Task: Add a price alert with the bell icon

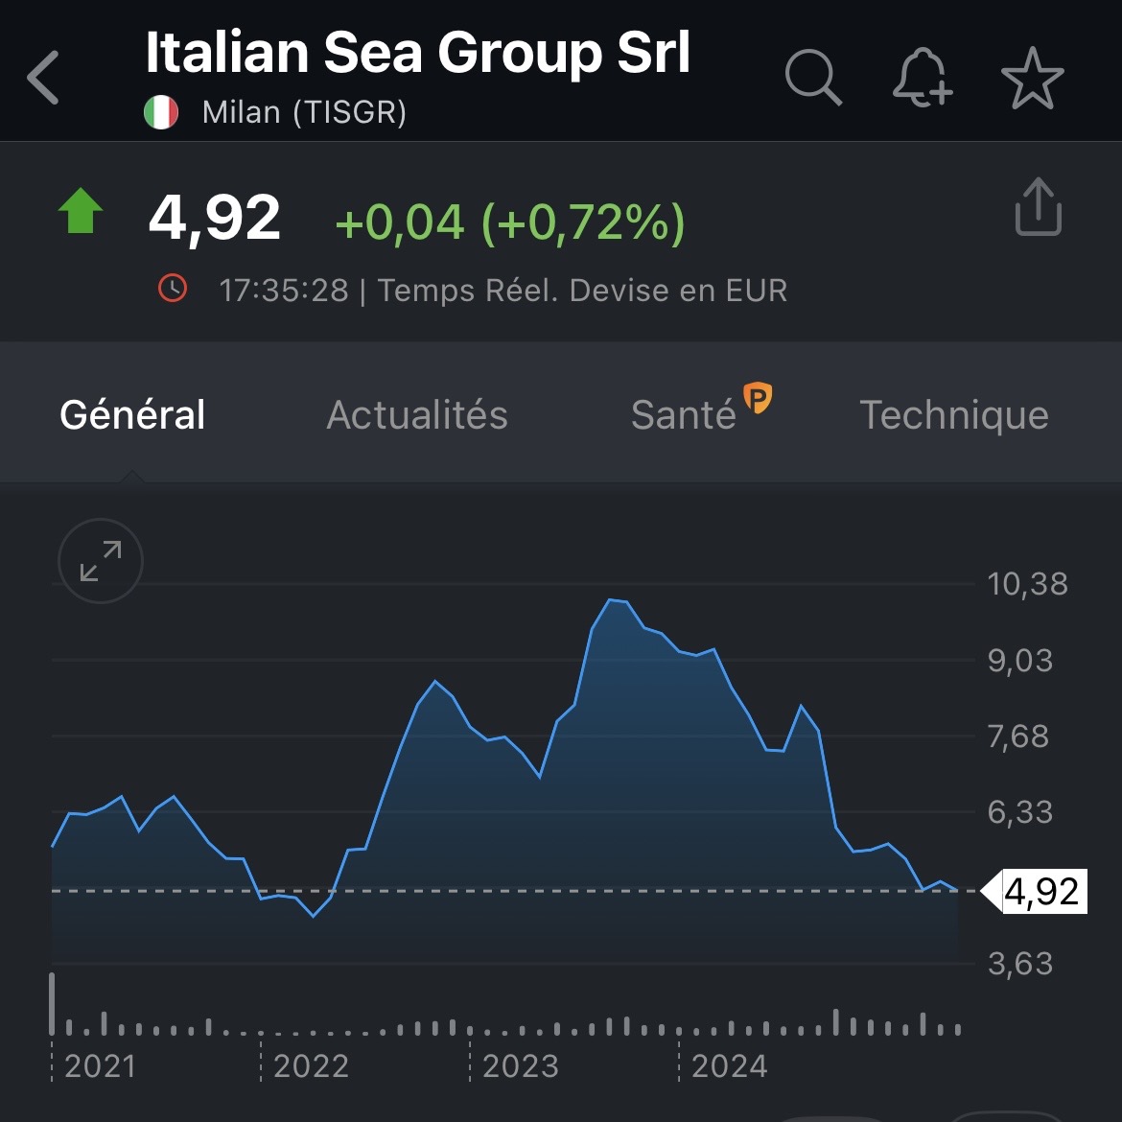Action: point(922,77)
